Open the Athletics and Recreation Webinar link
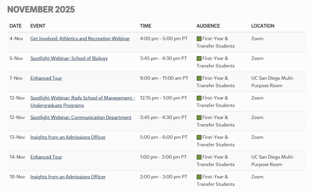This screenshot has width=312, height=193. pyautogui.click(x=80, y=38)
